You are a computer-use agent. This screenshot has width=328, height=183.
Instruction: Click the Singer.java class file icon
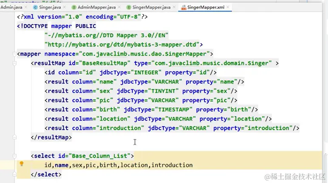(35, 7)
